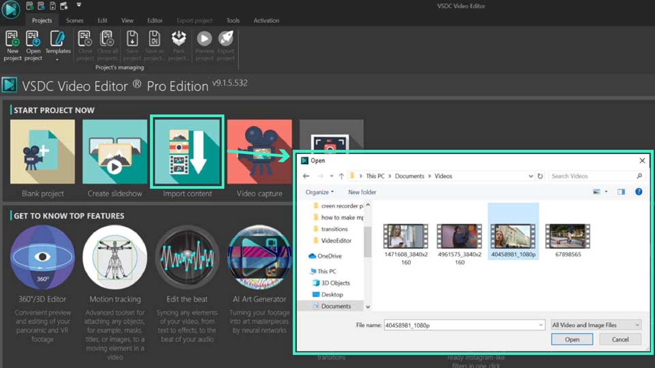This screenshot has width=655, height=368.
Task: Click the Close project ribbon icon
Action: pos(85,45)
